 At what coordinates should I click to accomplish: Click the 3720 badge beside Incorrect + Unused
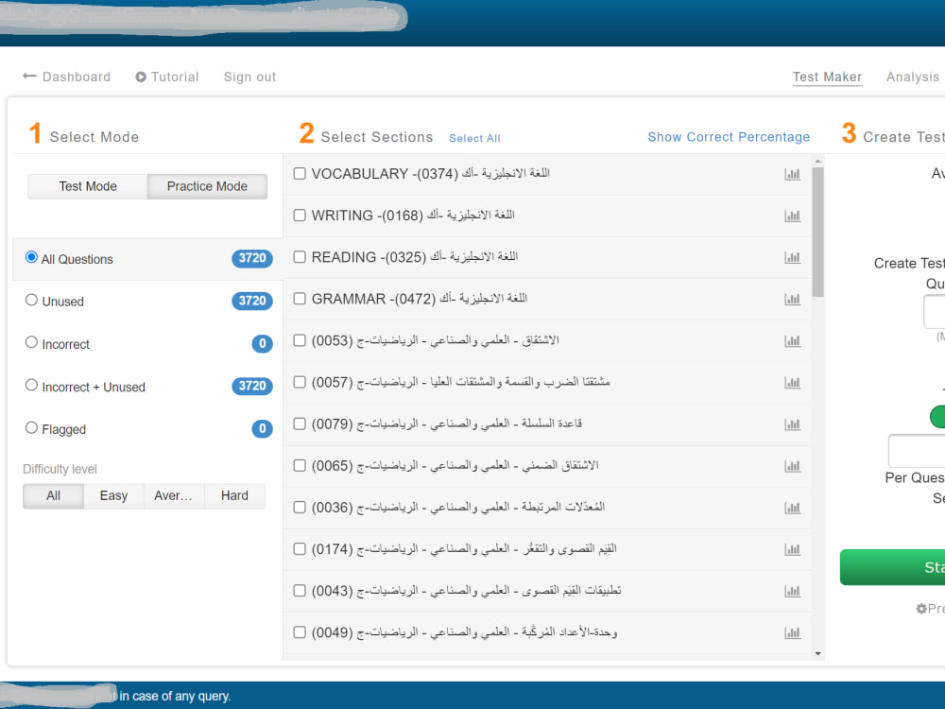coord(252,386)
